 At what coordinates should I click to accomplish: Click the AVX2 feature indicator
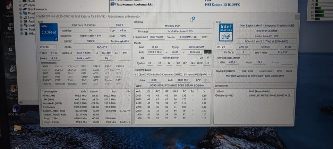point(96,70)
